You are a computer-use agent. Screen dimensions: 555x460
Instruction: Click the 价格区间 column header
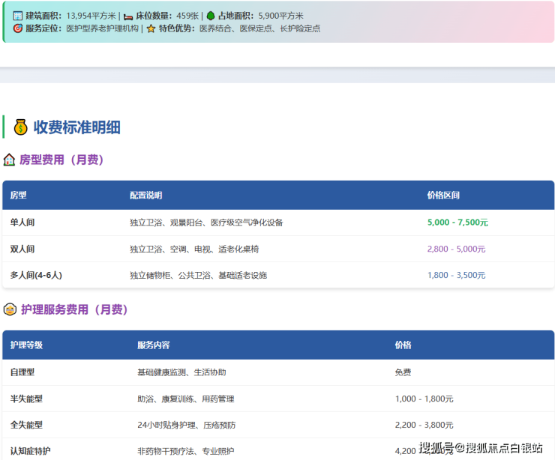tap(443, 196)
